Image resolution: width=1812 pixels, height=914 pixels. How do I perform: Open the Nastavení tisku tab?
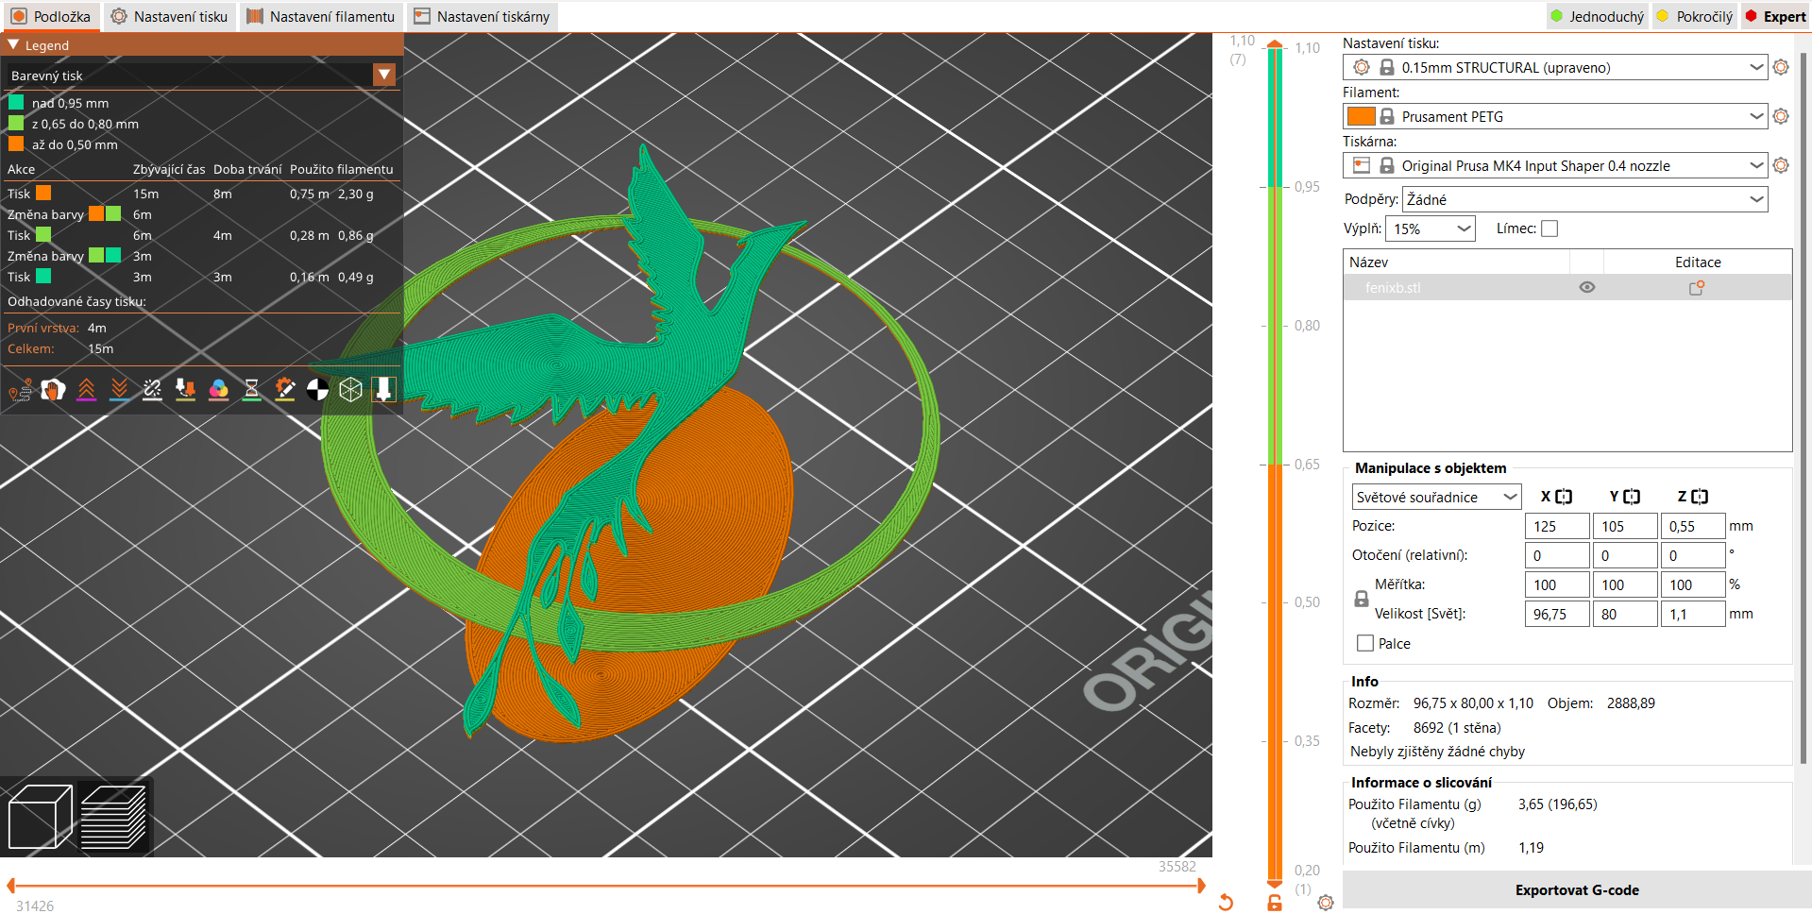tap(169, 16)
